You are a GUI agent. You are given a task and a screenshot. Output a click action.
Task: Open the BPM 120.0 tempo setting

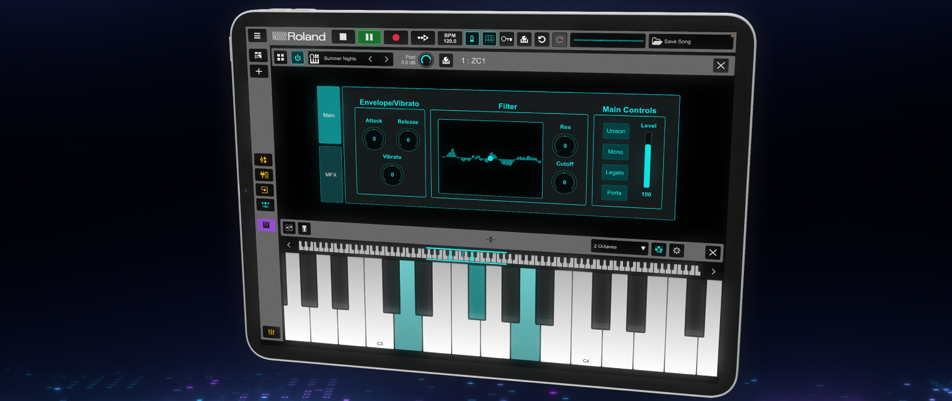click(450, 38)
